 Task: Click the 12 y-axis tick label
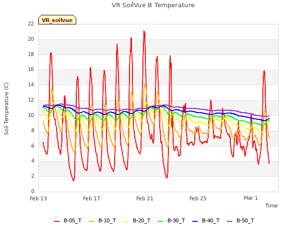click(x=31, y=100)
